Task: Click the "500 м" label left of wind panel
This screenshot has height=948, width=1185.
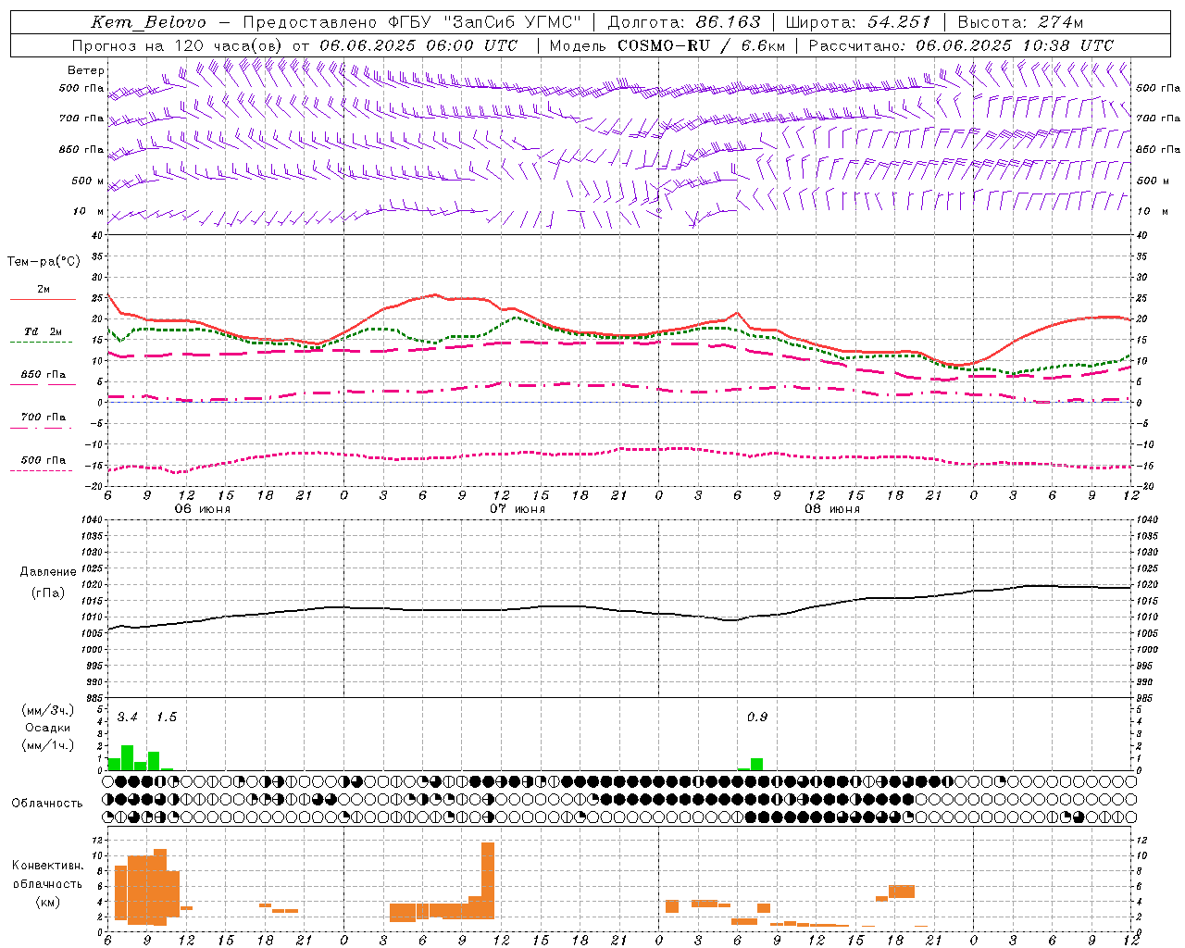Action: pyautogui.click(x=88, y=181)
